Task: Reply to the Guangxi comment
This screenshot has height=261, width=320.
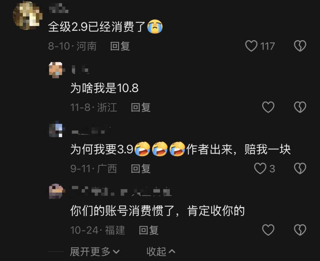Action: 141,169
